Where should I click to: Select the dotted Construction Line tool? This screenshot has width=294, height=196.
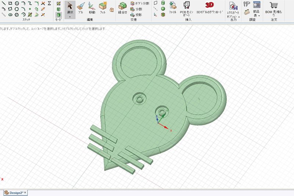4,15
